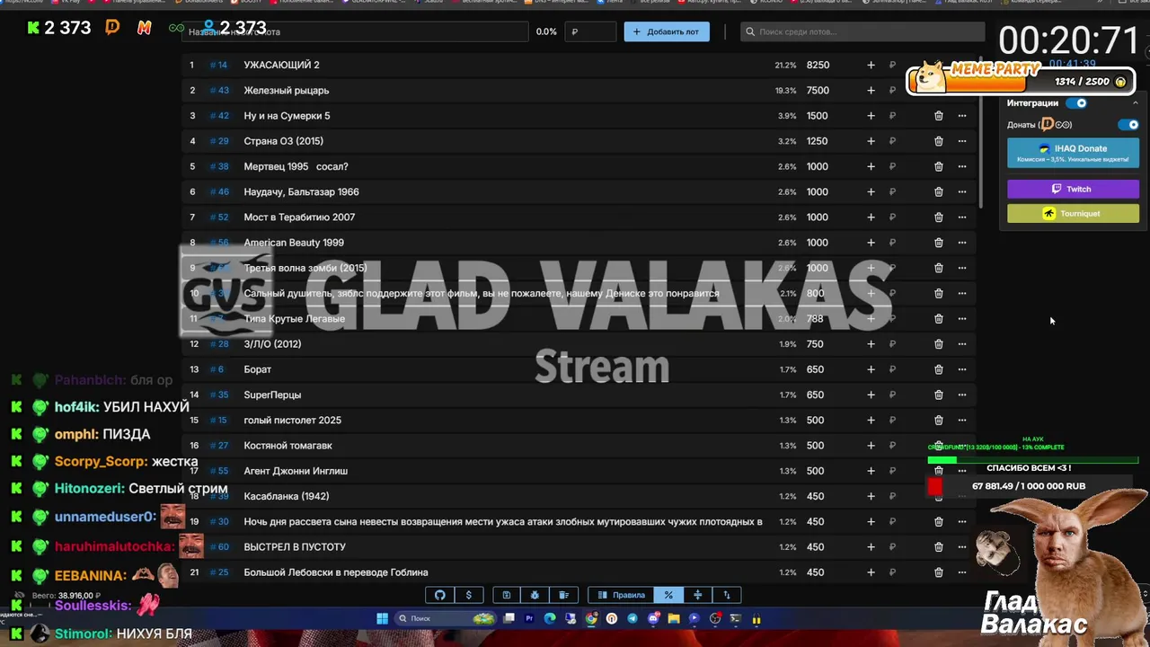This screenshot has width=1150, height=647.
Task: Add amount to Железный рыцарь lot
Action: tap(871, 91)
